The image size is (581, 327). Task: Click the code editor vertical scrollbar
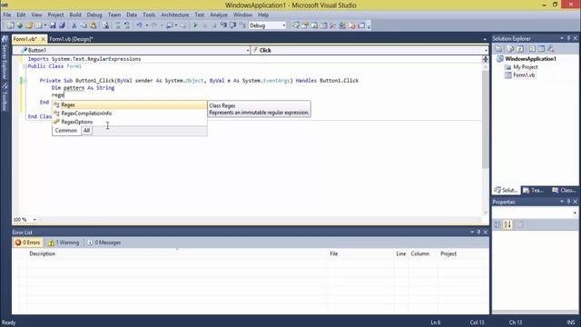tap(486, 119)
